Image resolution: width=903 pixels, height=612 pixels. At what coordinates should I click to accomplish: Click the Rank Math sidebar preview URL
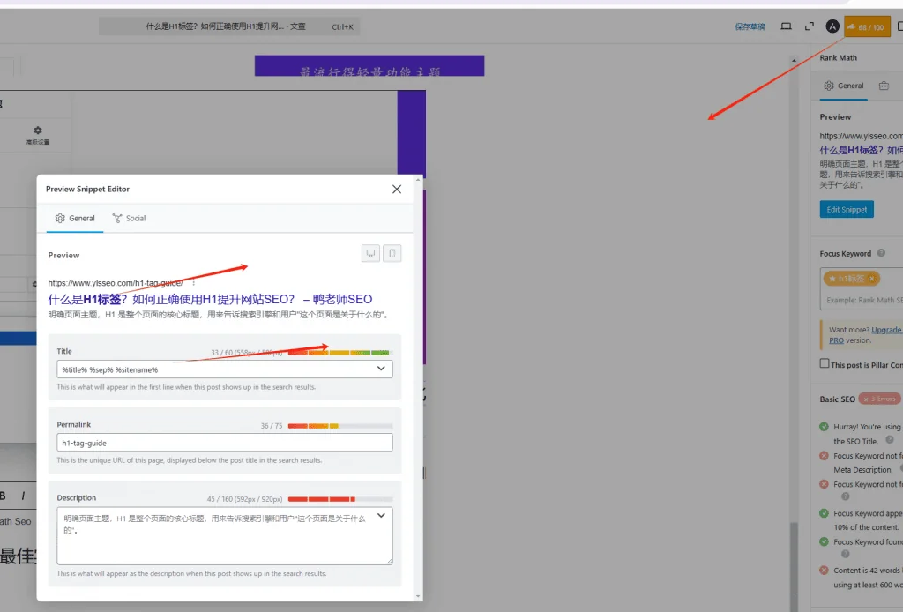(x=862, y=137)
